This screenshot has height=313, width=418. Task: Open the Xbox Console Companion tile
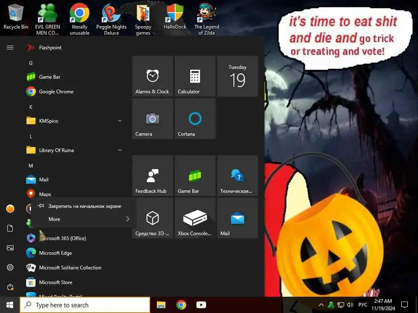tap(195, 218)
